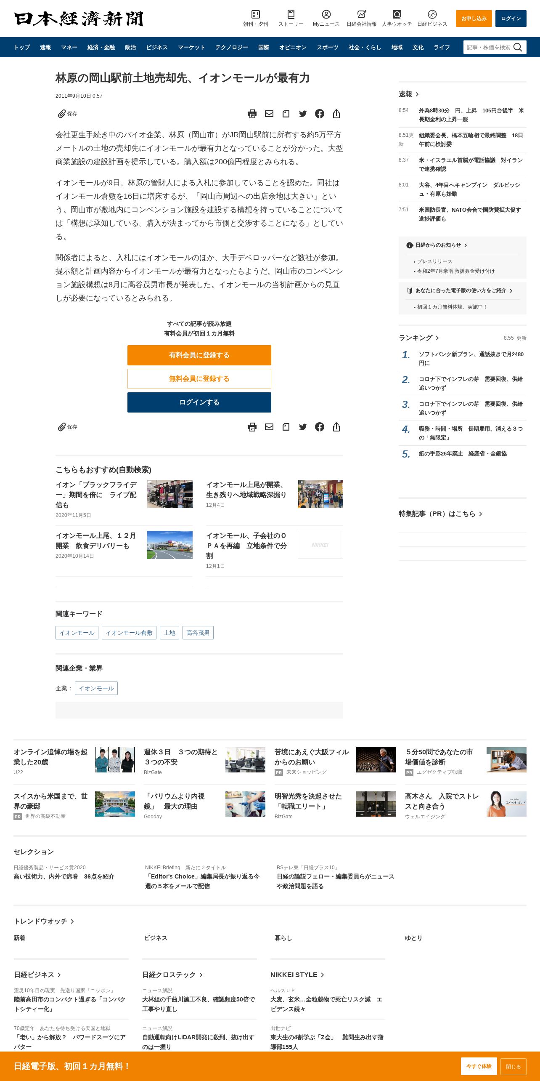Viewport: 540px width, 1081px height.
Task: Click the top email share icon
Action: click(x=269, y=114)
